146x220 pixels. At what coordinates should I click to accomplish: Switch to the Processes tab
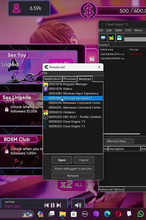tap(70, 79)
